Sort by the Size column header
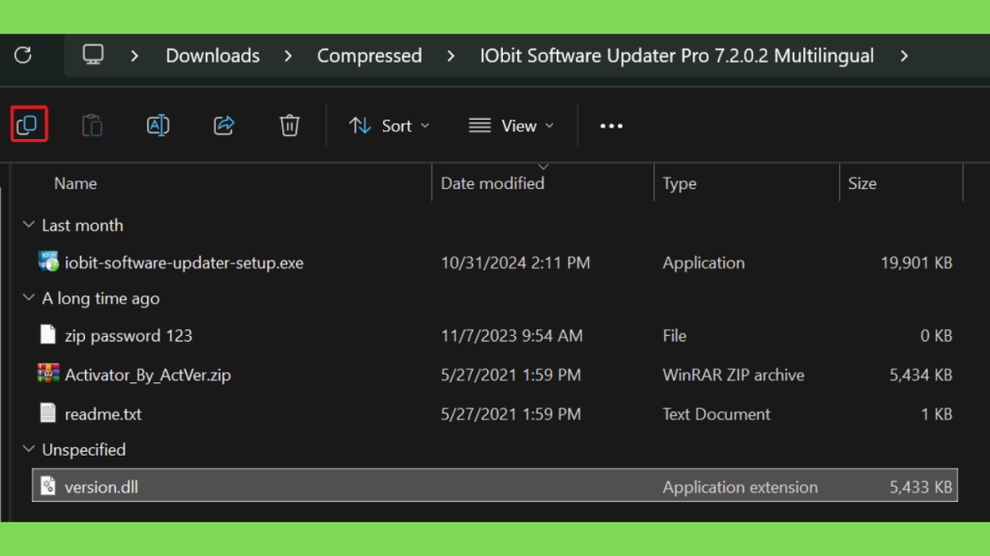Screen dimensions: 990x556 (x=862, y=183)
